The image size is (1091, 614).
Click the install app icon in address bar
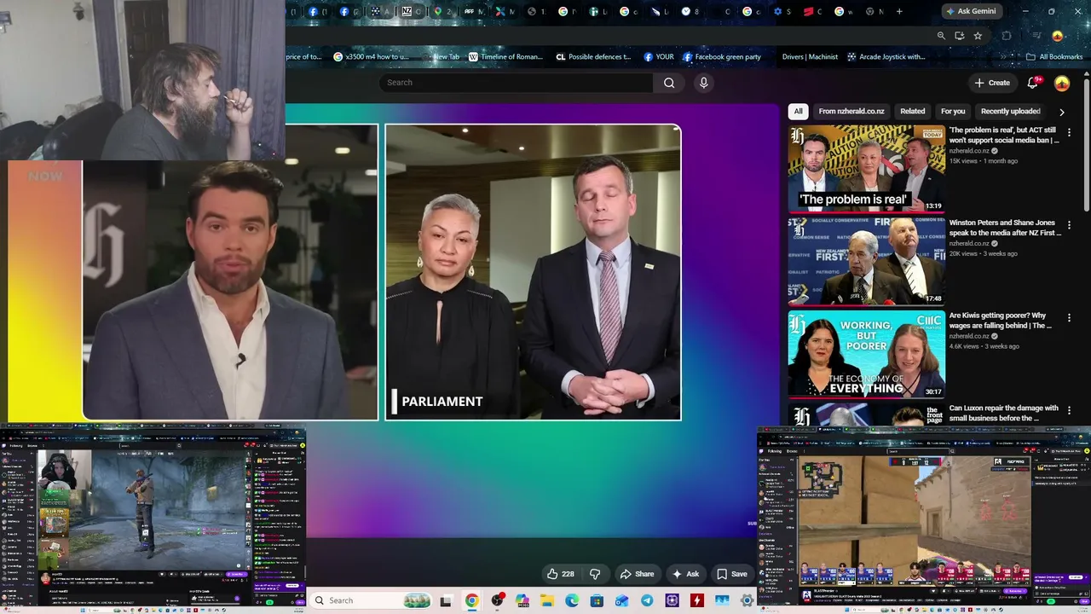tap(960, 36)
